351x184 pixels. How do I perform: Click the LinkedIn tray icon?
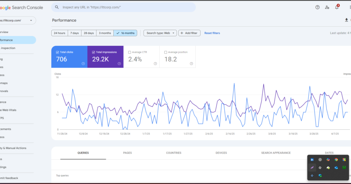[x=312, y=160]
